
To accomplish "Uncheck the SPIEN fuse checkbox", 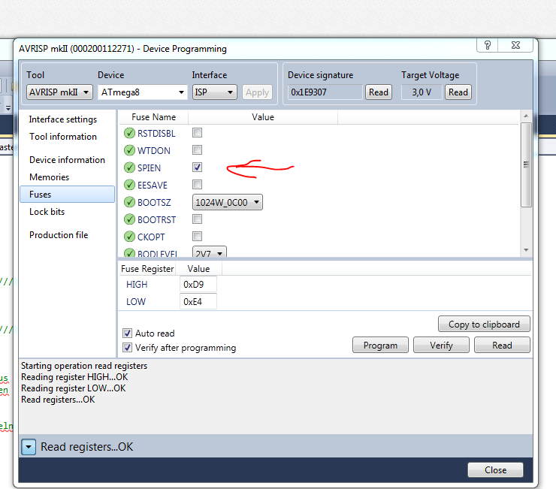I will 197,167.
